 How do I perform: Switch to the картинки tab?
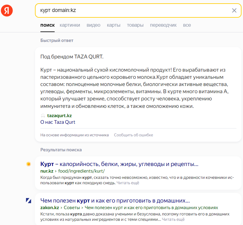(x=70, y=25)
